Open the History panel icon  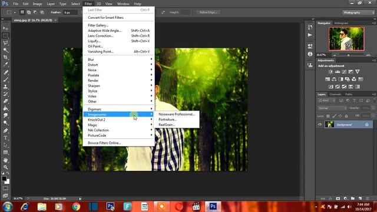point(310,27)
